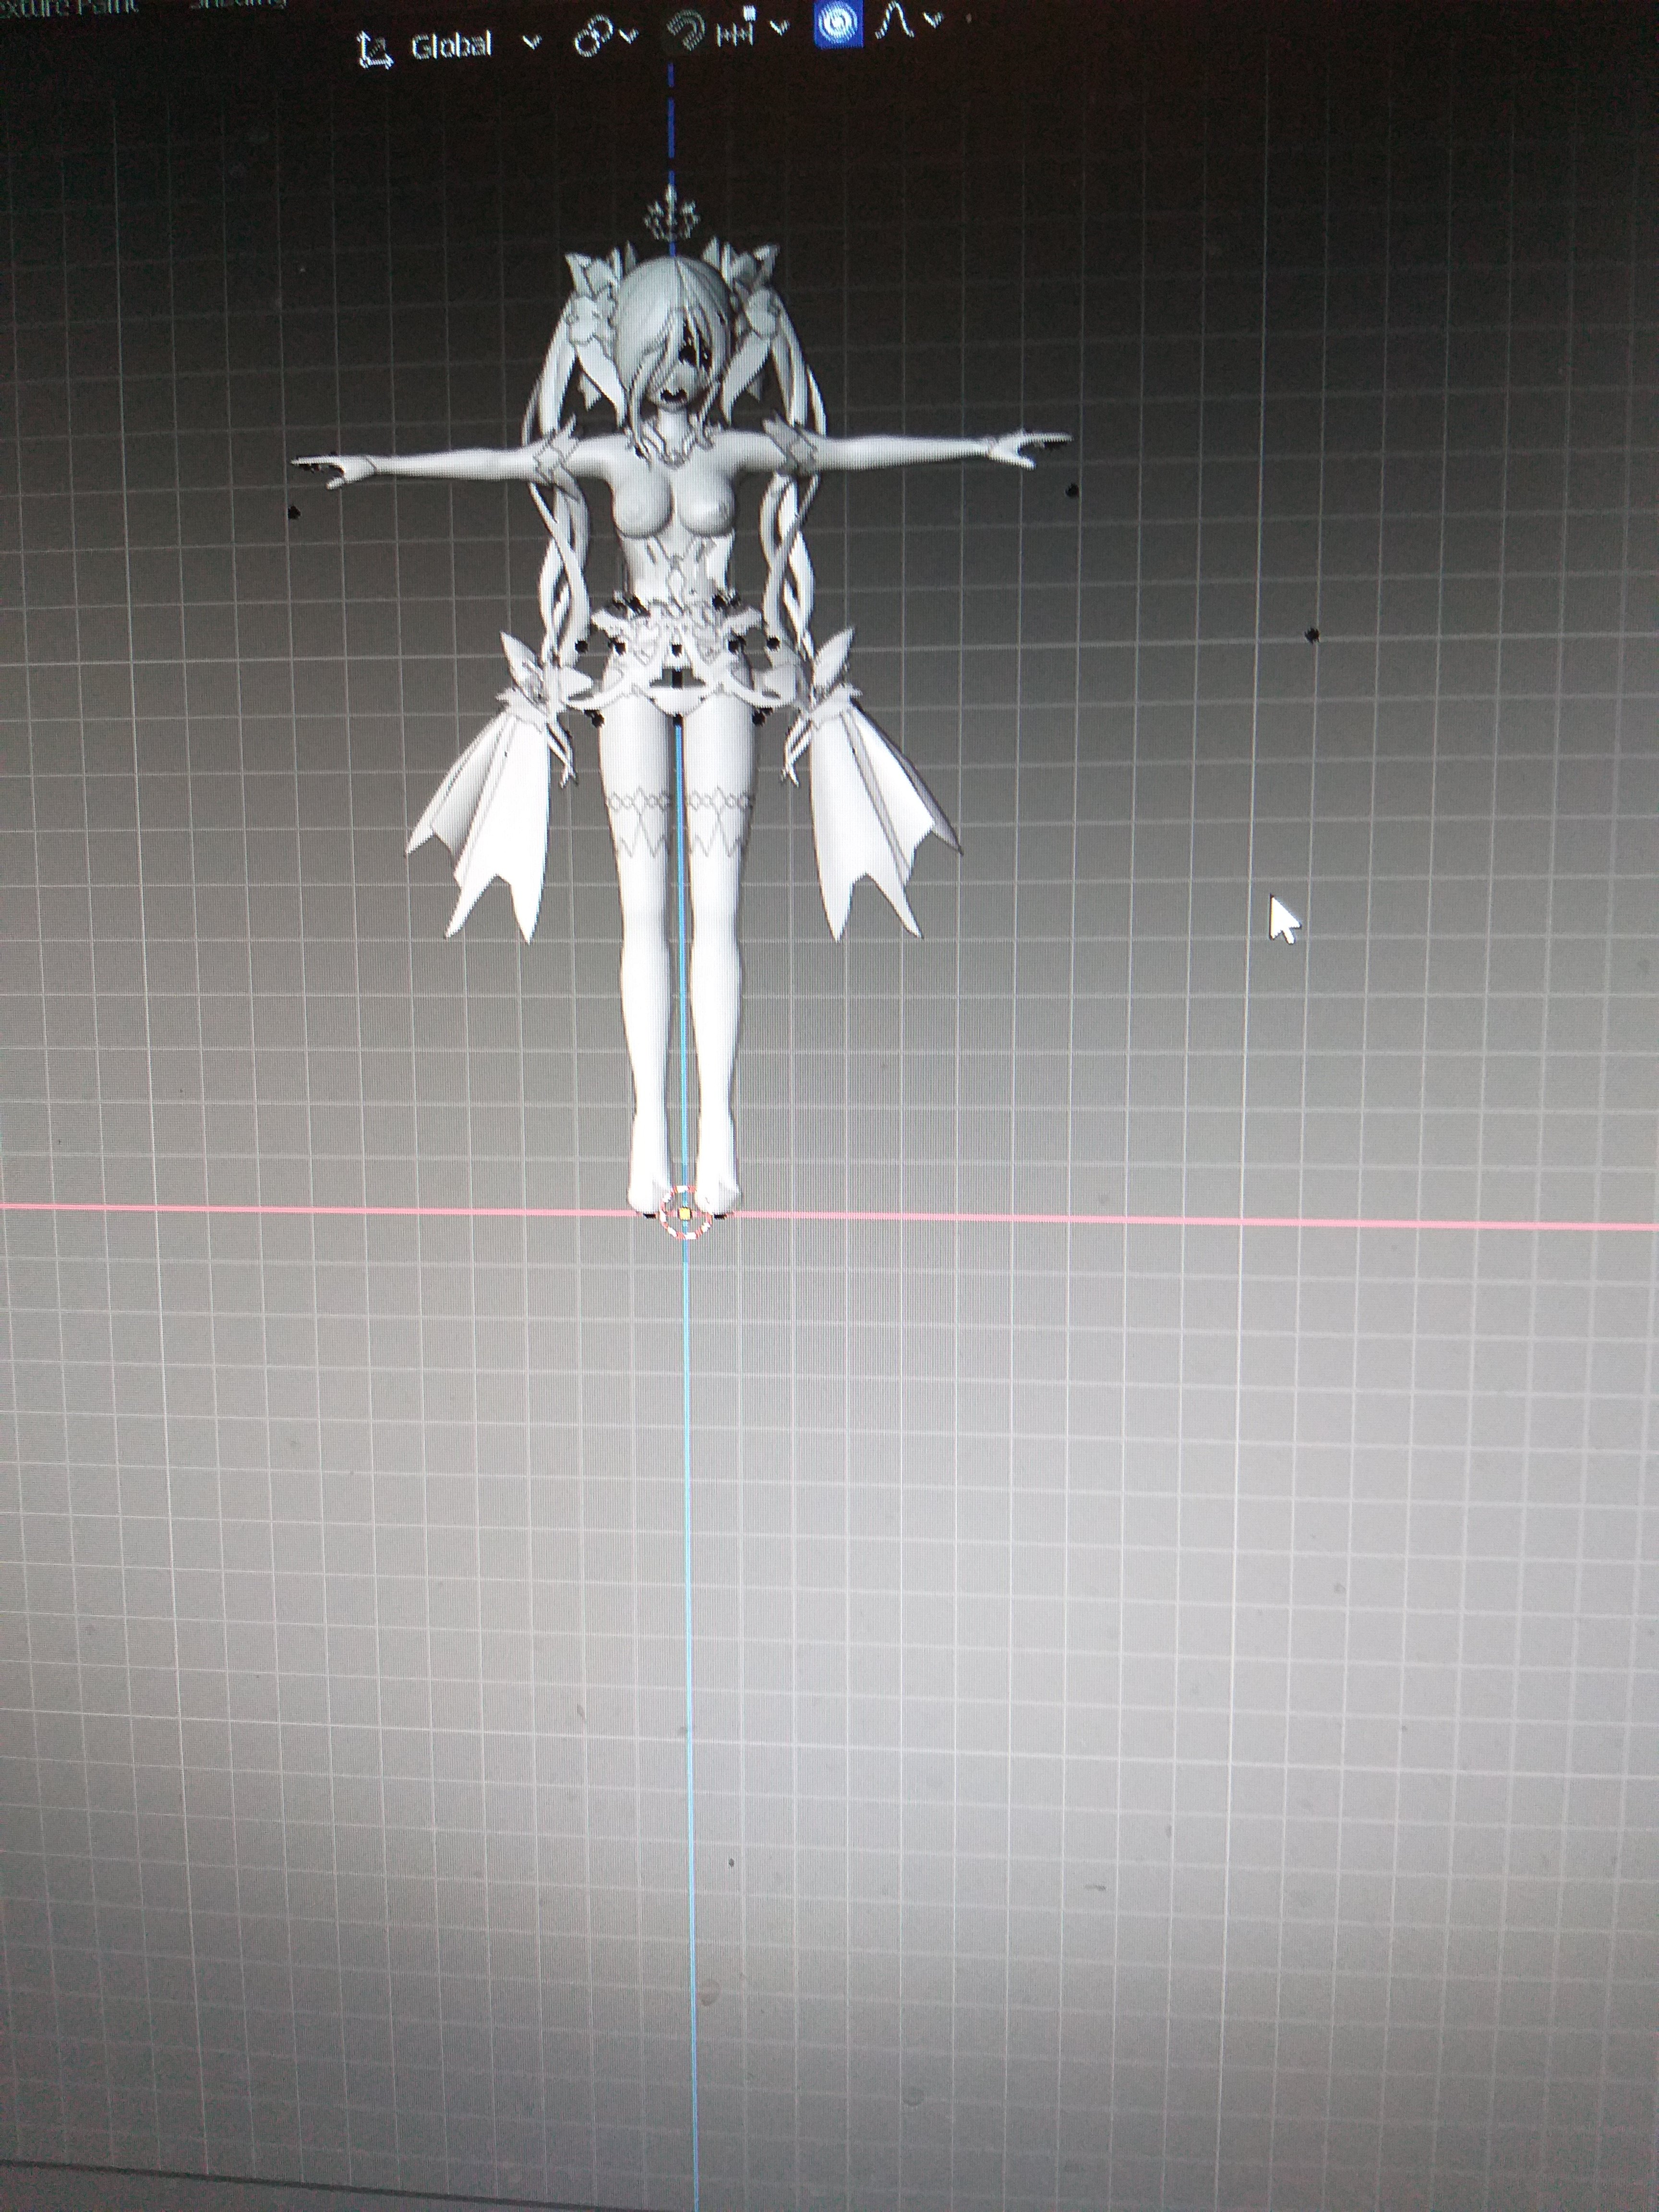
Task: Expand the snapping options dropdown arrow
Action: [779, 27]
